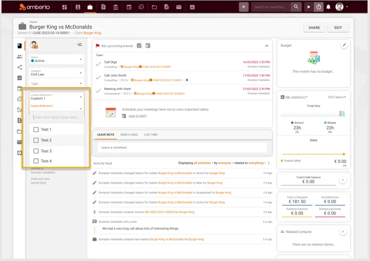
Task: Mark the Call John Smith task complete
Action: 98,77
